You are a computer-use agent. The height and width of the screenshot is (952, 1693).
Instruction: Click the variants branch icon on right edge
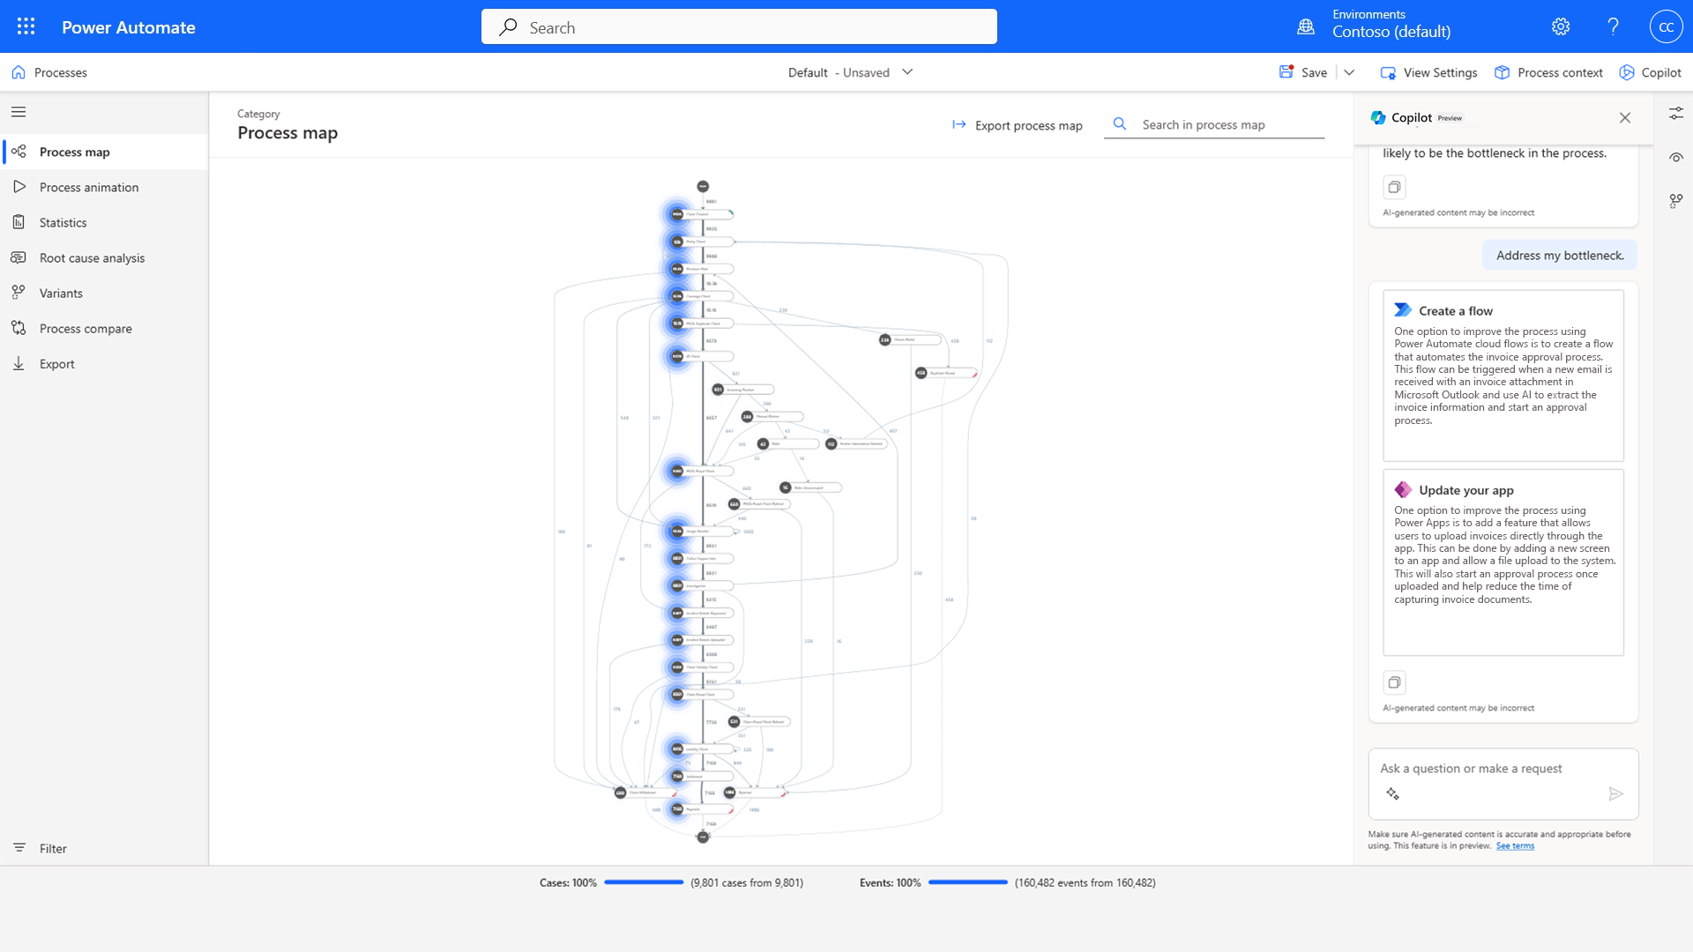click(x=1676, y=201)
